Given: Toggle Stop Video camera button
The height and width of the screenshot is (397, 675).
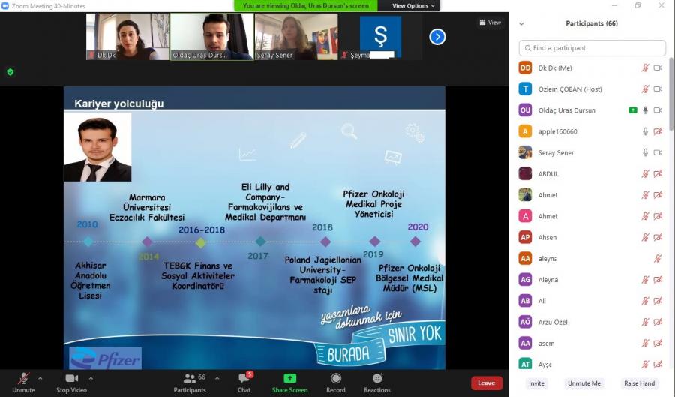Looking at the screenshot, I should [x=71, y=379].
